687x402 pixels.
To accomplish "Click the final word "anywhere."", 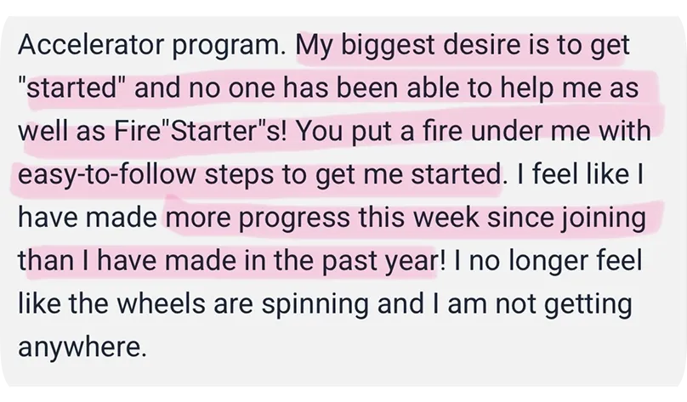I will point(82,348).
